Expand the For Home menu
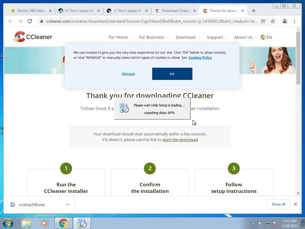 coord(120,37)
